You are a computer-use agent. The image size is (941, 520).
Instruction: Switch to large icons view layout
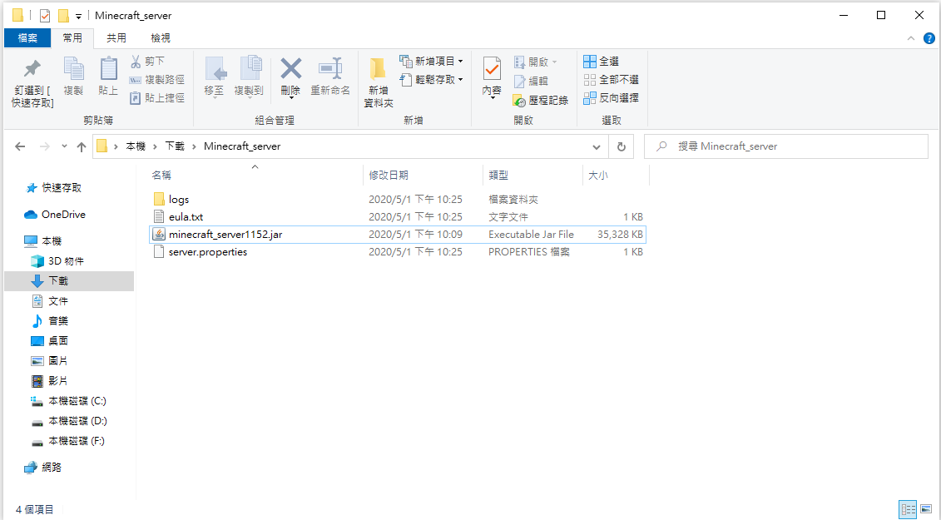tap(927, 510)
